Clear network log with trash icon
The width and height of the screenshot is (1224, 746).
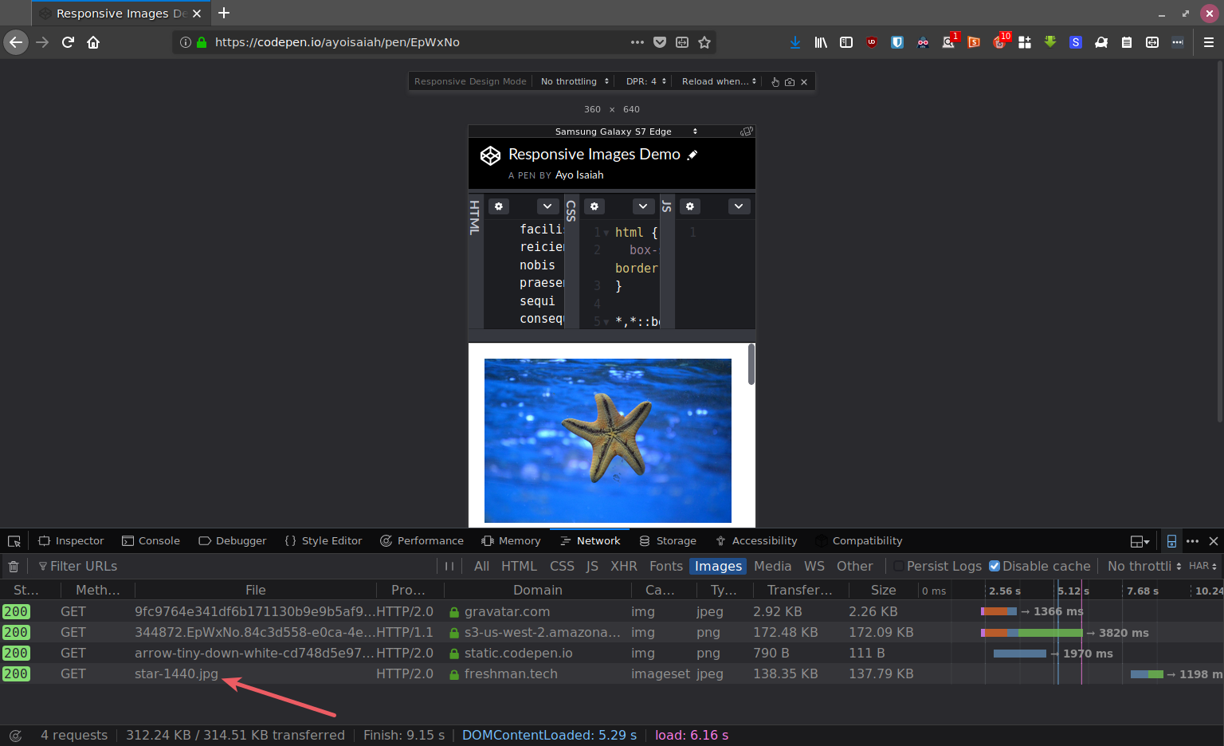tap(14, 567)
